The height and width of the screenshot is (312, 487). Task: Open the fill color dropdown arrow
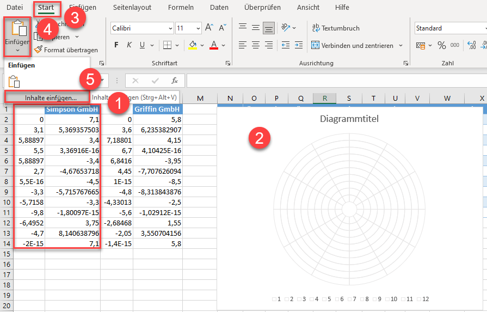tap(202, 45)
